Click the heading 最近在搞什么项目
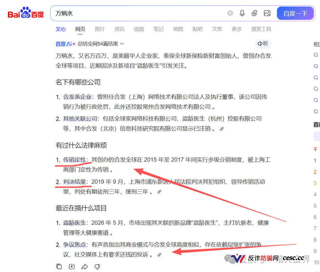Viewport: 320px width, 272px height. pos(81,208)
